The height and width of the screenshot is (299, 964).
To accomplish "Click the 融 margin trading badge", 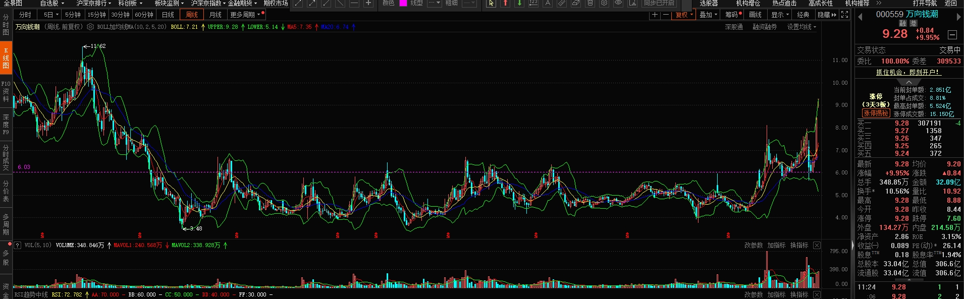I will point(903,23).
